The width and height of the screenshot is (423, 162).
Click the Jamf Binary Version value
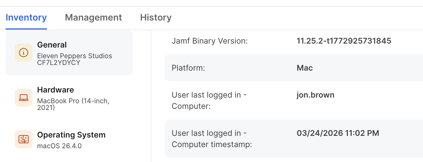click(344, 41)
